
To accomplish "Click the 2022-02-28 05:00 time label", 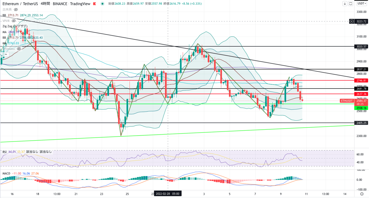I will click(x=167, y=194).
